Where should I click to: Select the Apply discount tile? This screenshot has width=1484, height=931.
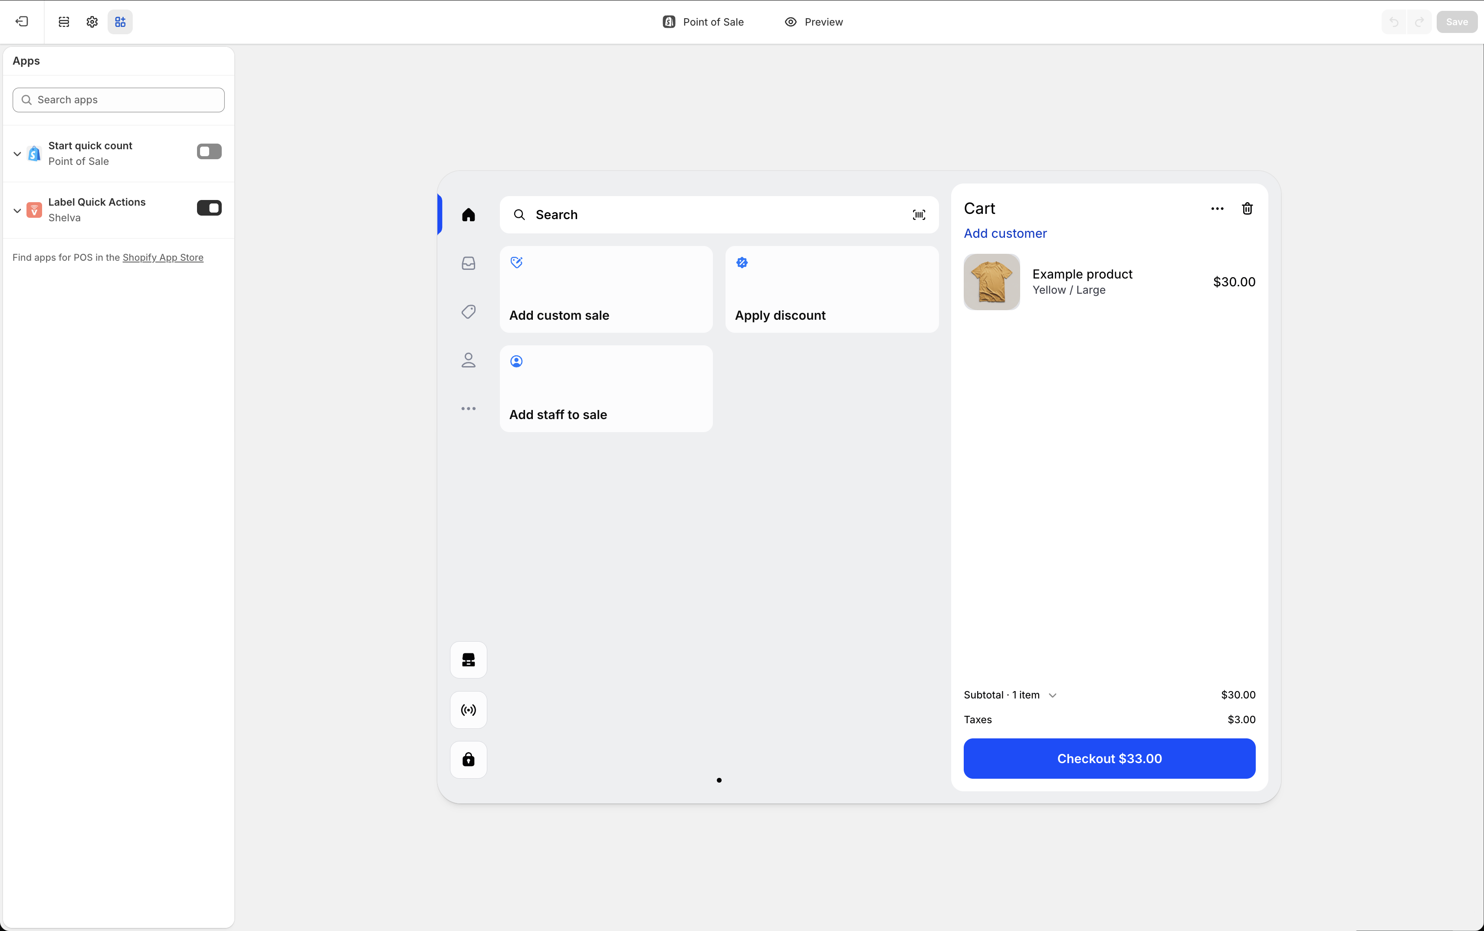(x=832, y=289)
